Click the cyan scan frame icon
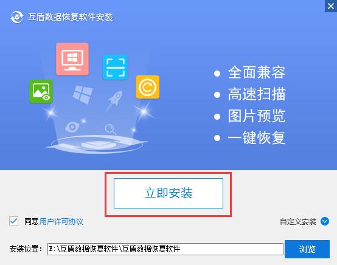This screenshot has height=265, width=337. tap(116, 67)
